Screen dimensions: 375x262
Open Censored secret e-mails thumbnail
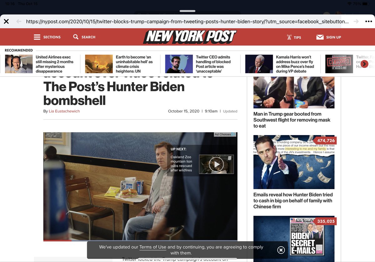pos(339,64)
